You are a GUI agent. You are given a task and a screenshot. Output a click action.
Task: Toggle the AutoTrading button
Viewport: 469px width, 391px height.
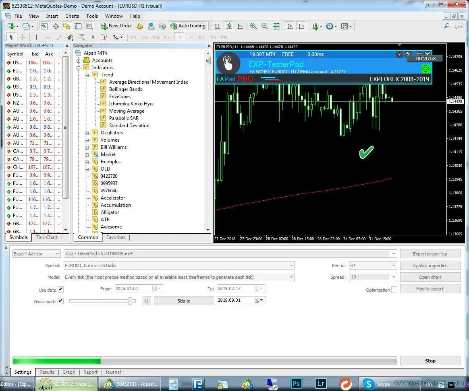pos(188,26)
